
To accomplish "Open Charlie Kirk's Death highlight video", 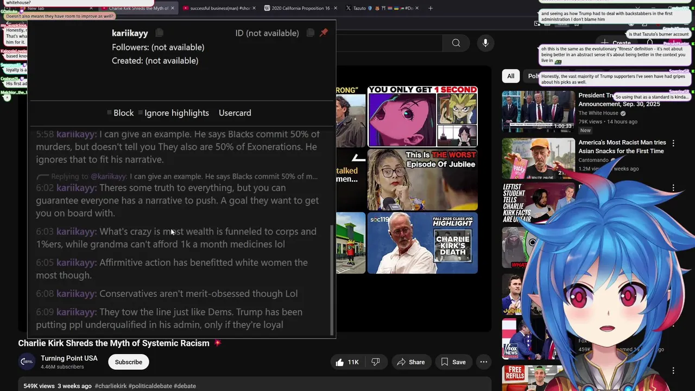I will tap(422, 243).
